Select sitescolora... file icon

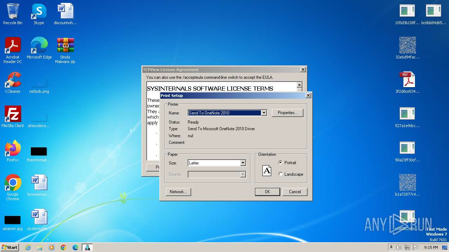(x=39, y=120)
